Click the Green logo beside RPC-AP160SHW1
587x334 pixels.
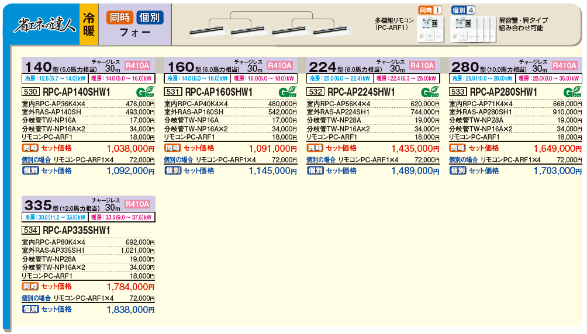pos(288,92)
